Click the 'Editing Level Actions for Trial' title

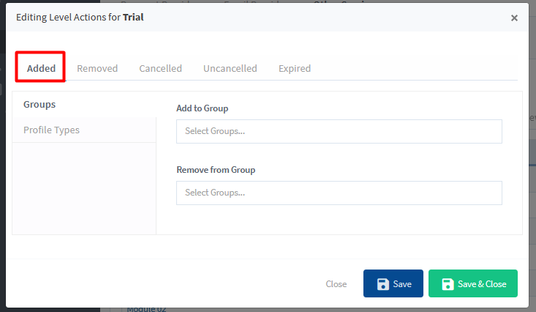click(80, 17)
